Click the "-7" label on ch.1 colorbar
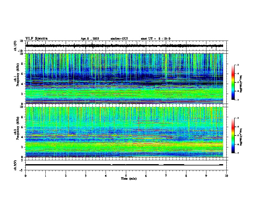 pyautogui.click(x=238, y=100)
